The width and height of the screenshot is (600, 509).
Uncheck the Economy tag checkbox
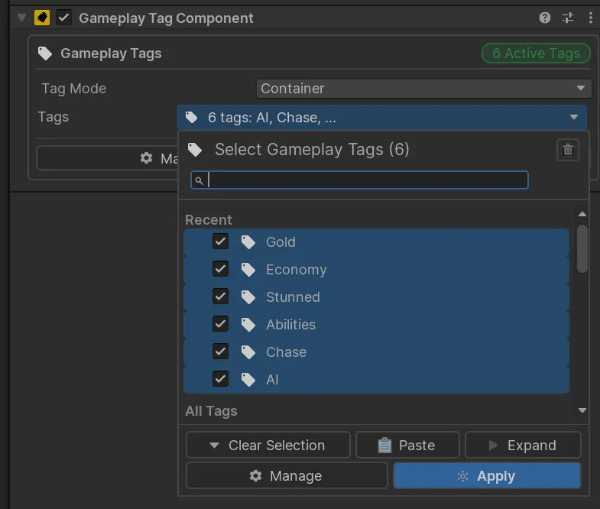220,269
